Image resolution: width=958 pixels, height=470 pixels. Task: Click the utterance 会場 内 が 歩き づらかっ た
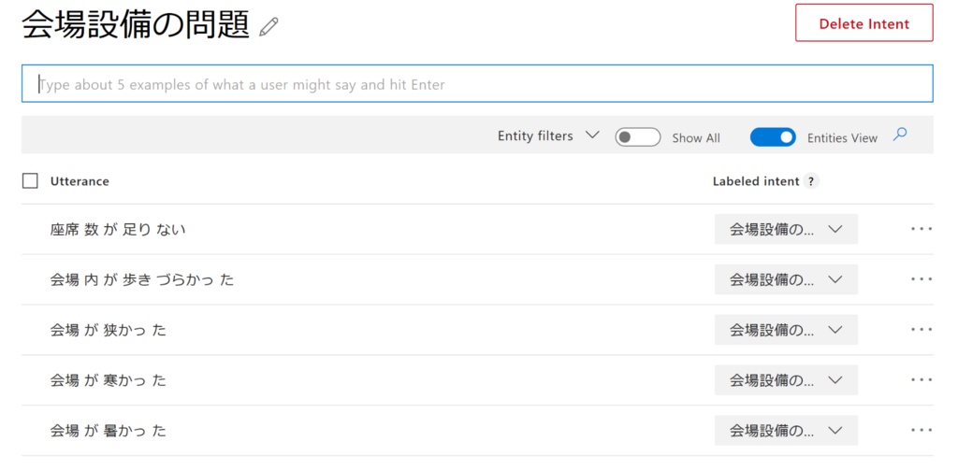pos(142,279)
